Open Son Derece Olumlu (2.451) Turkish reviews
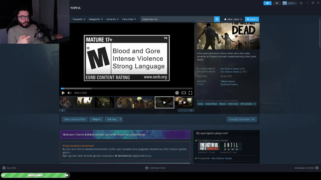 233,72
